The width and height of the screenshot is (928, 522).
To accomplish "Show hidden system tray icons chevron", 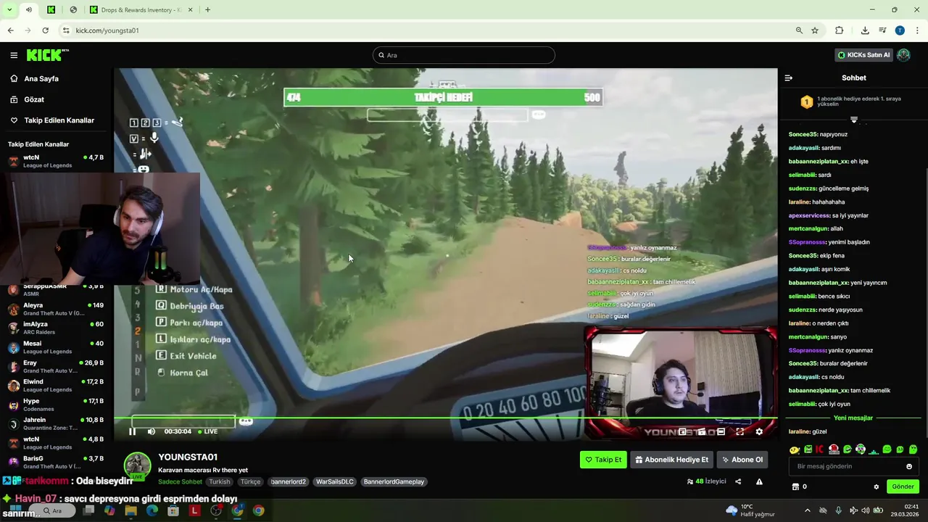I will [x=807, y=510].
